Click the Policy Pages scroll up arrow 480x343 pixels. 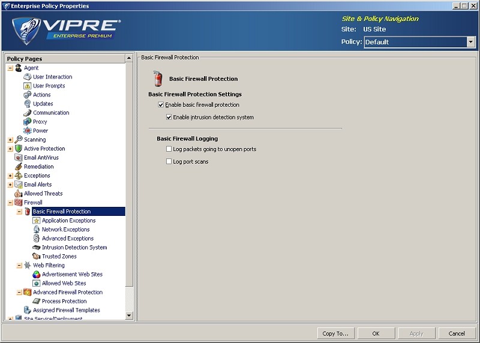point(129,58)
